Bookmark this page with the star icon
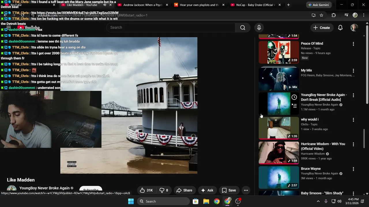This screenshot has width=369, height=207. point(321,15)
